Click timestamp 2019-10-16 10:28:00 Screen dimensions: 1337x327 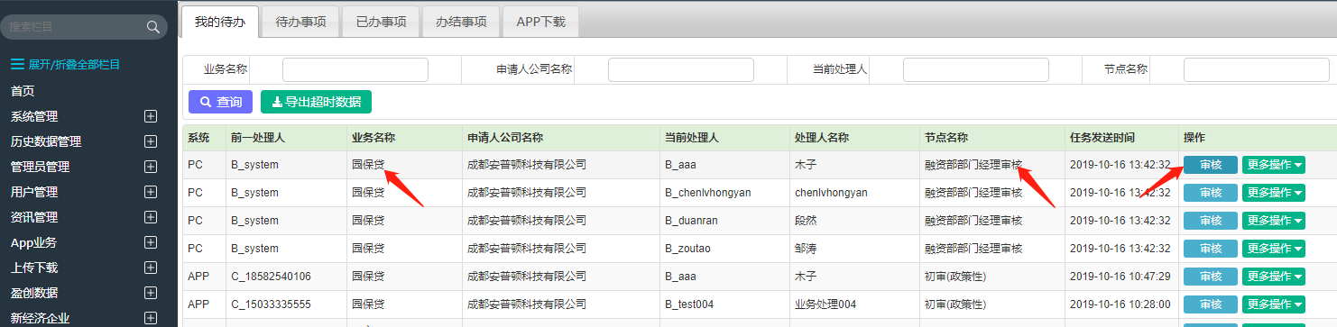(x=1120, y=304)
